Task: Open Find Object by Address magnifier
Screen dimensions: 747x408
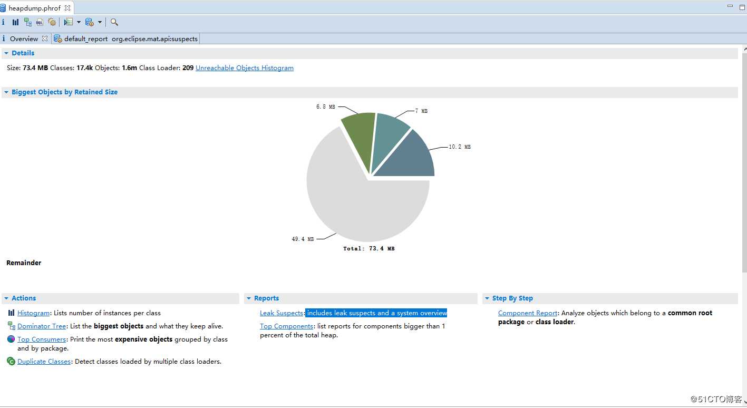Action: (x=114, y=22)
